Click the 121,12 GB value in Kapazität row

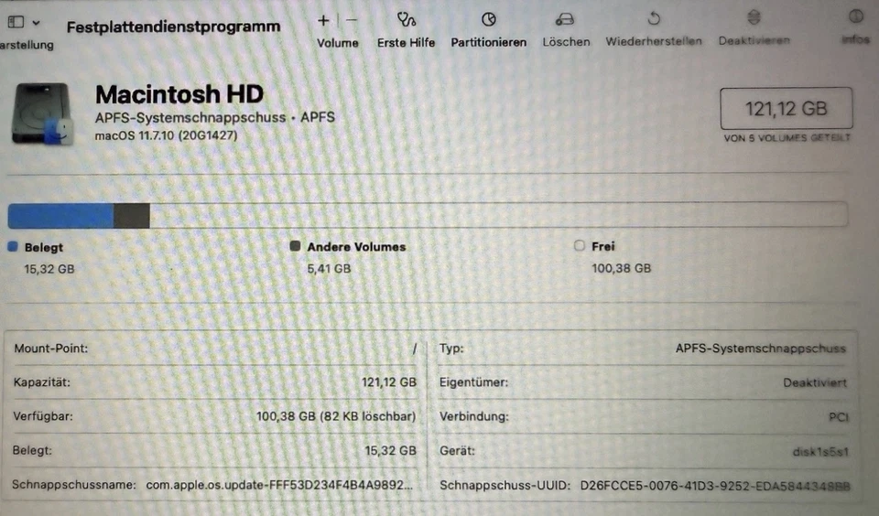pyautogui.click(x=389, y=382)
